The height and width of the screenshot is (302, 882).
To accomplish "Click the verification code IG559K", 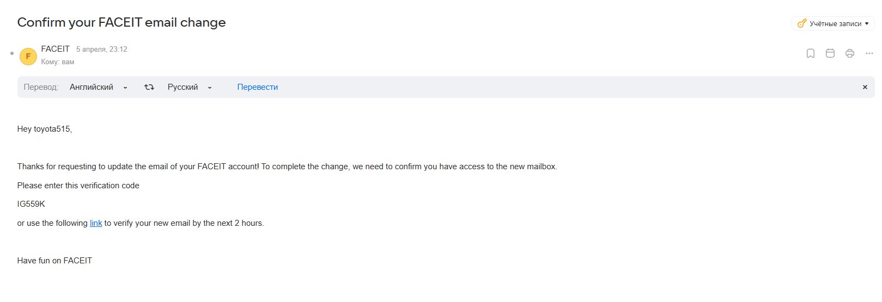I will pos(31,204).
